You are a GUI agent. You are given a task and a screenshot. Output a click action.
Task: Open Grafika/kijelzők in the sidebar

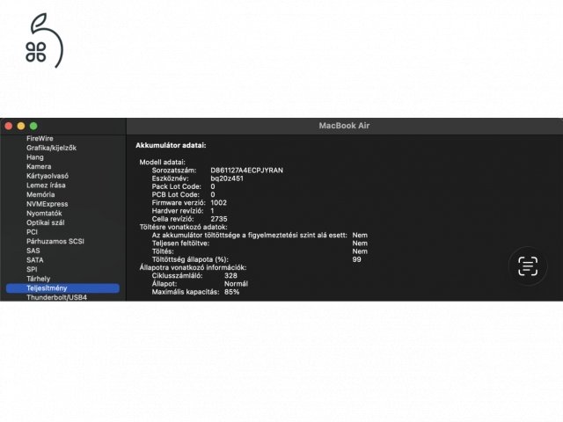coord(51,148)
